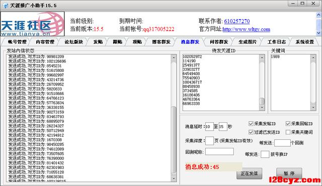Go to the 生成图片 tab

(248, 42)
